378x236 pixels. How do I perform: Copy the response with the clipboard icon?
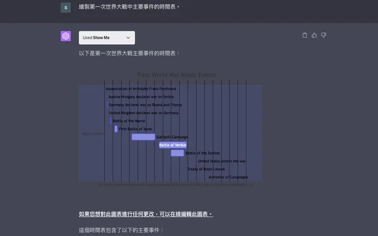[305, 35]
